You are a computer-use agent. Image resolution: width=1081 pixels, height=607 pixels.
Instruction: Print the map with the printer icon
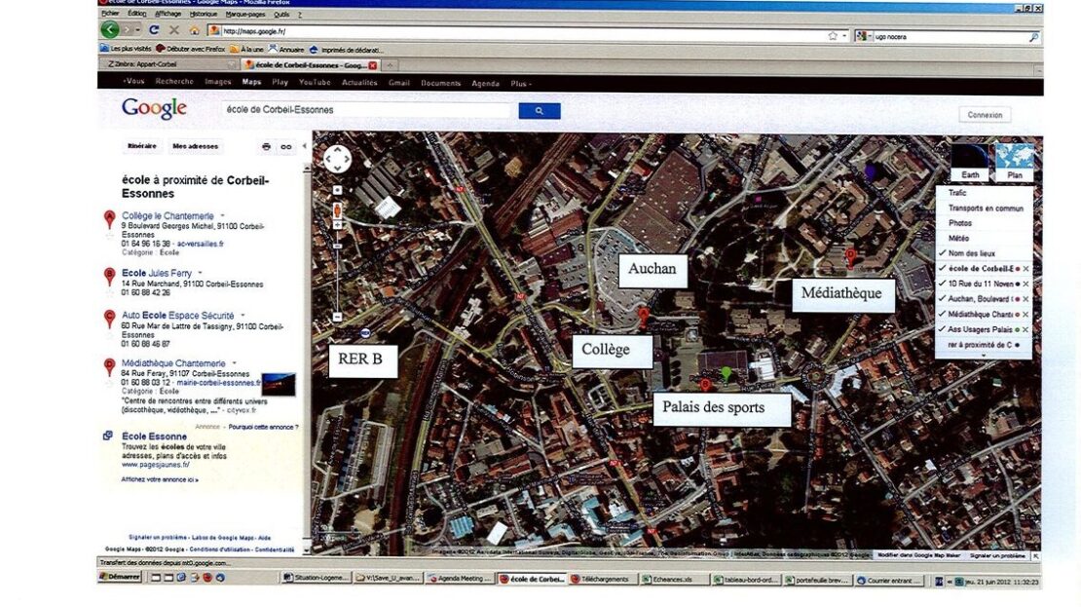pyautogui.click(x=266, y=147)
